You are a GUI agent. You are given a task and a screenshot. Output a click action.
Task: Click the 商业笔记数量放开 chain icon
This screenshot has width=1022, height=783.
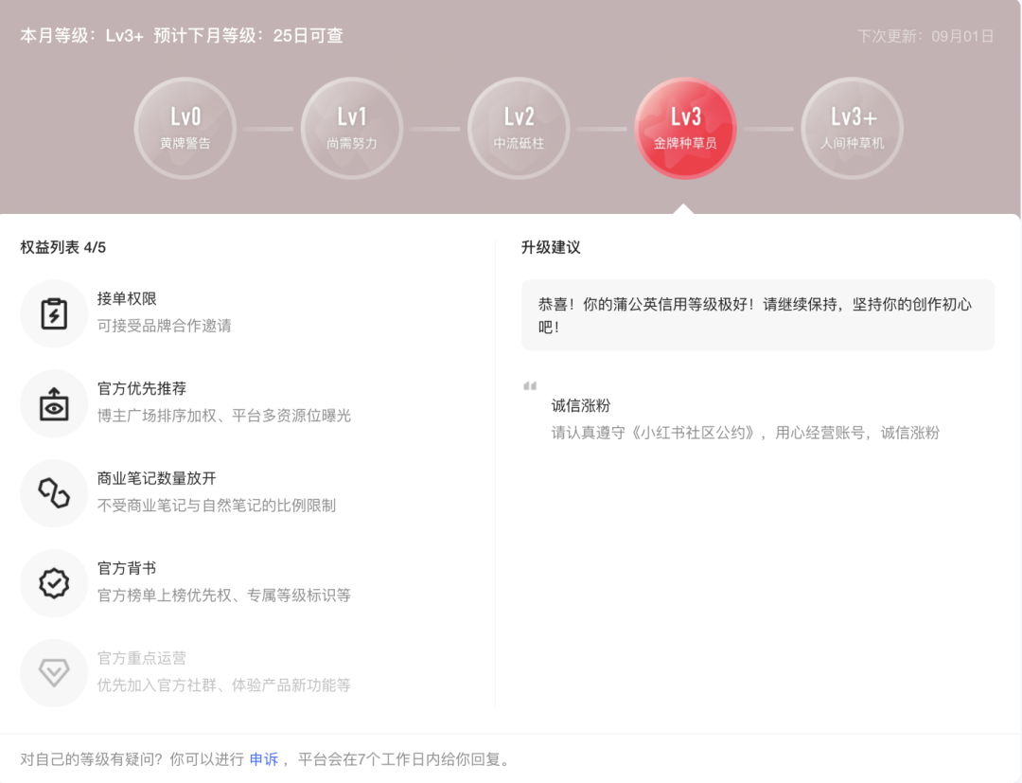[54, 493]
